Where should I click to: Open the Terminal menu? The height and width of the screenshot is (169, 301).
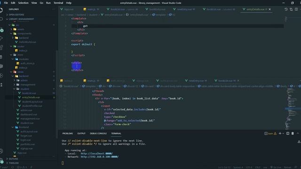[x=58, y=3]
